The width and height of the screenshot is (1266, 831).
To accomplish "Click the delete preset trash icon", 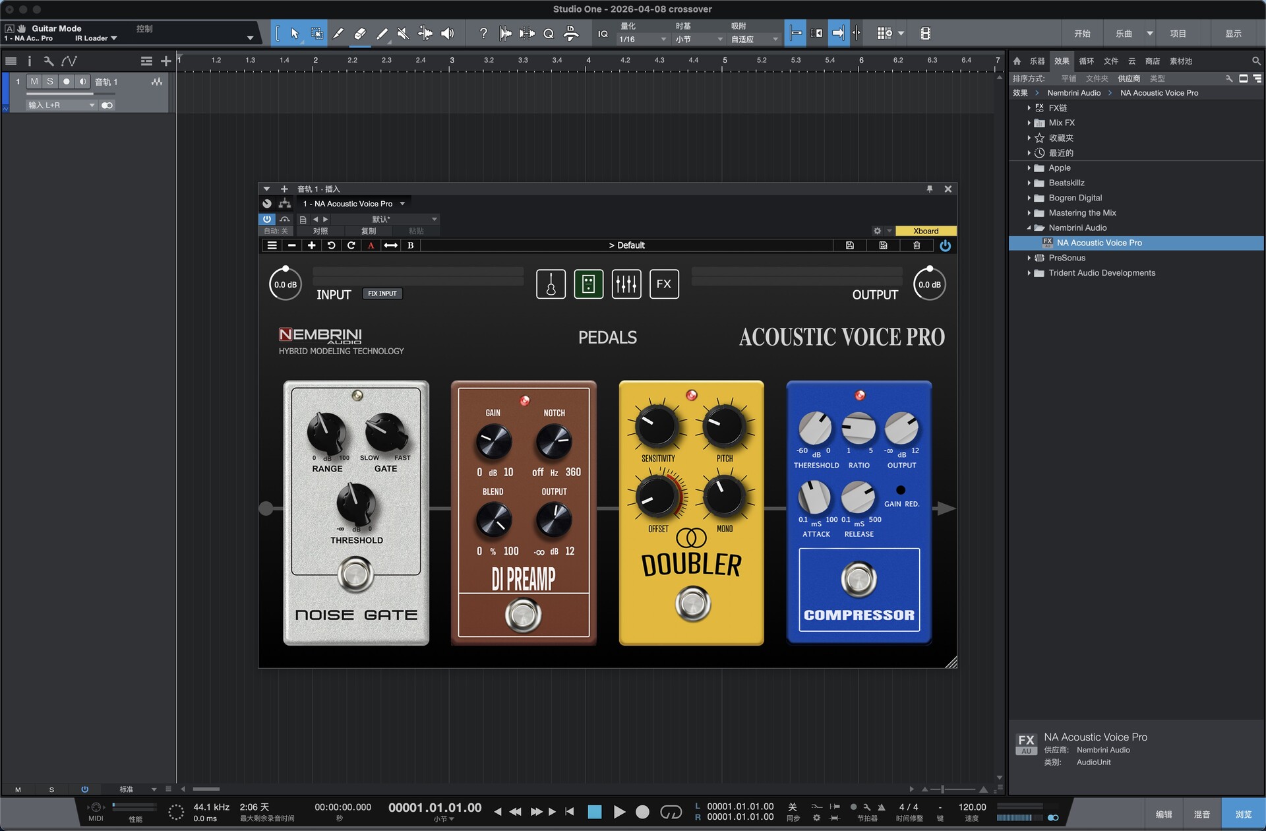I will 916,245.
